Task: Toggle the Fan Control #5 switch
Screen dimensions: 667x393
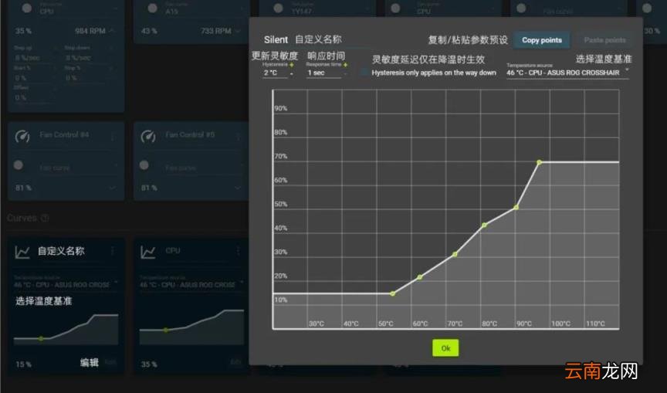Action: point(144,165)
